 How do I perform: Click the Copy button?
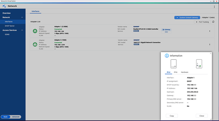[x=172, y=116]
